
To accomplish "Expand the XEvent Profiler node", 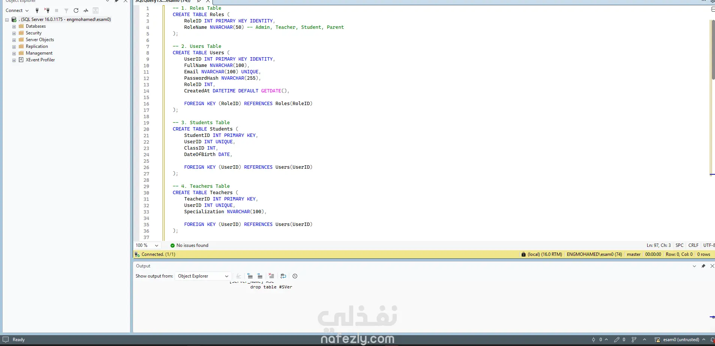I will 14,60.
